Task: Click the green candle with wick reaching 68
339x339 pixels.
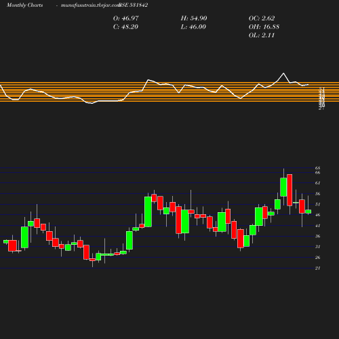Action: [283, 187]
